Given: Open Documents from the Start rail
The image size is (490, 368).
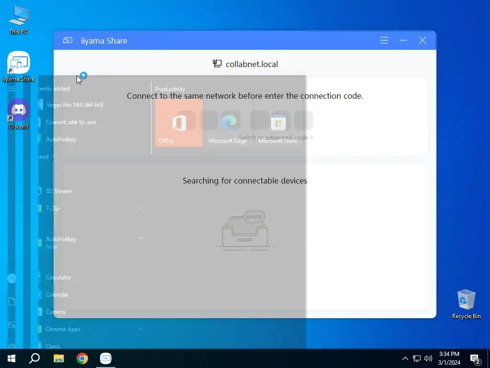Looking at the screenshot, I should tap(12, 301).
